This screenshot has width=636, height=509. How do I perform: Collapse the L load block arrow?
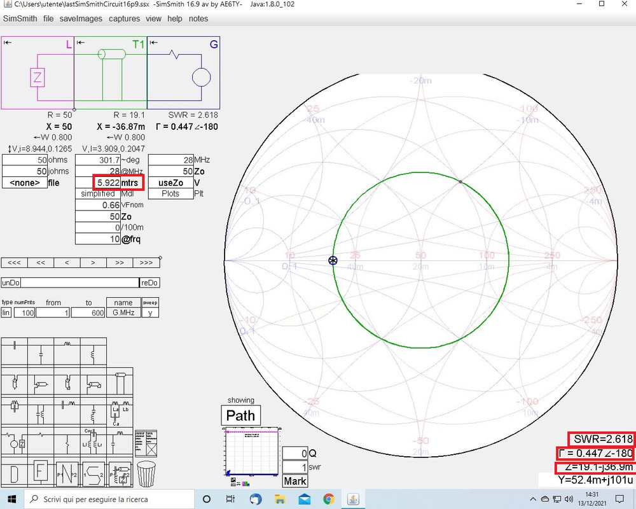tap(8, 43)
